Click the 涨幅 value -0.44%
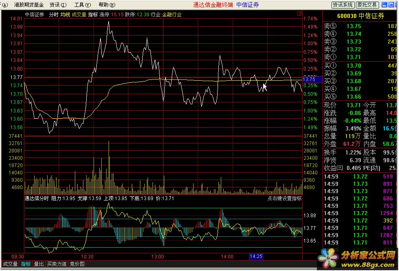Image resolution: width=399 pixels, height=271 pixels. (352, 121)
